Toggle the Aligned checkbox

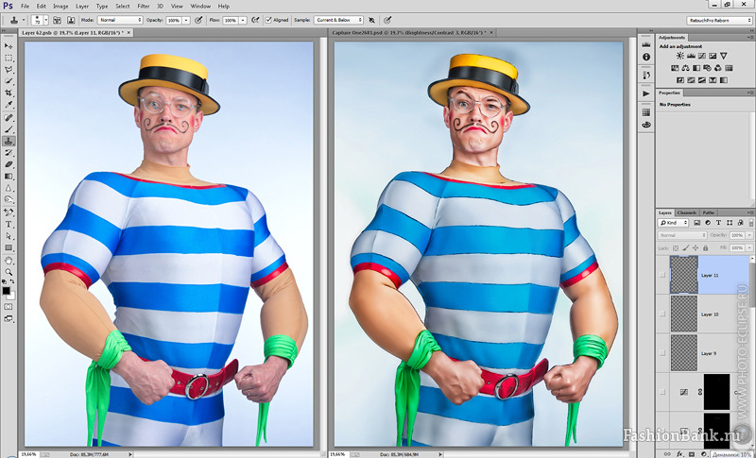tap(268, 20)
